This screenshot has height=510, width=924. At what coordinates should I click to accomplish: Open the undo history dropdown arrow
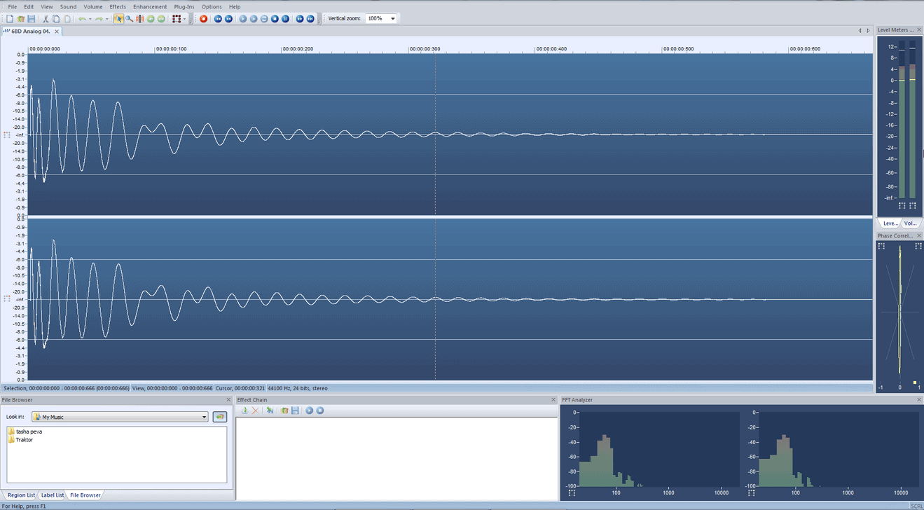(x=90, y=19)
